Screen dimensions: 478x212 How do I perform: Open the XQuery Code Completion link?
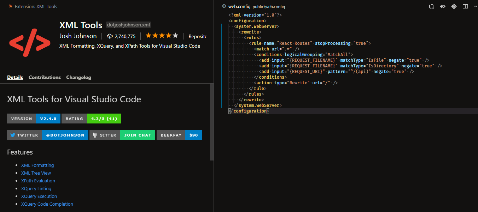point(47,204)
